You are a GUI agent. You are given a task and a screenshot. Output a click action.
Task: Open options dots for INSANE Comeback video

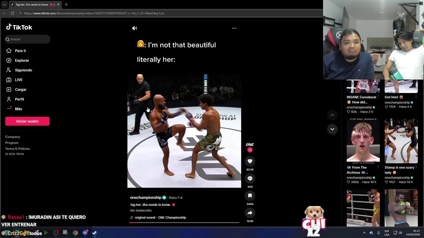click(378, 97)
